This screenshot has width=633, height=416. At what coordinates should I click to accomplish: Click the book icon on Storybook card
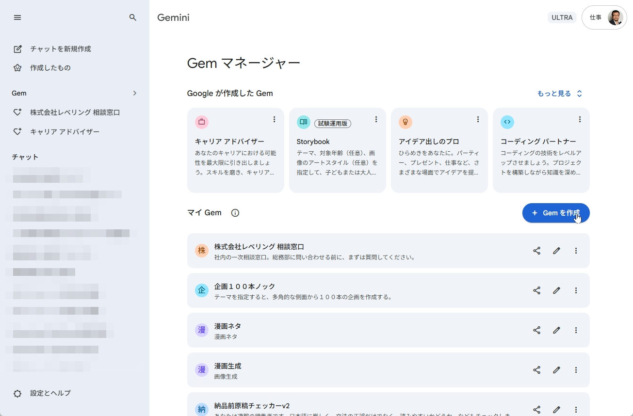(304, 122)
